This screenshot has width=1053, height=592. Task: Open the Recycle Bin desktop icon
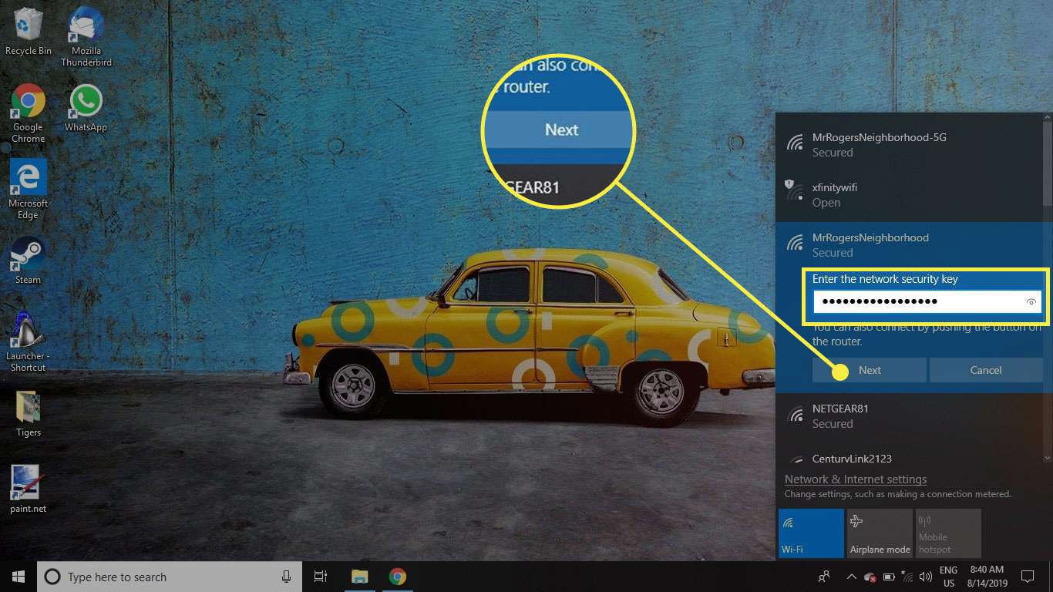29,31
